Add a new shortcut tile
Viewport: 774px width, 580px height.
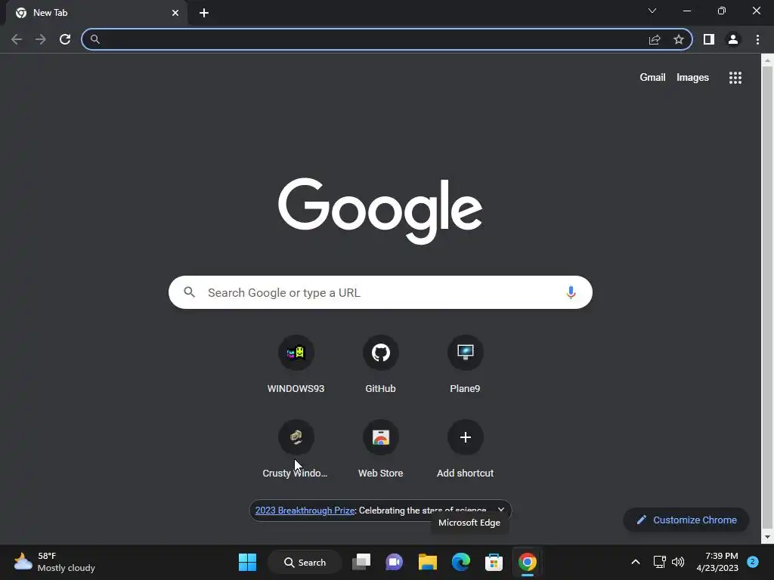[x=465, y=449]
